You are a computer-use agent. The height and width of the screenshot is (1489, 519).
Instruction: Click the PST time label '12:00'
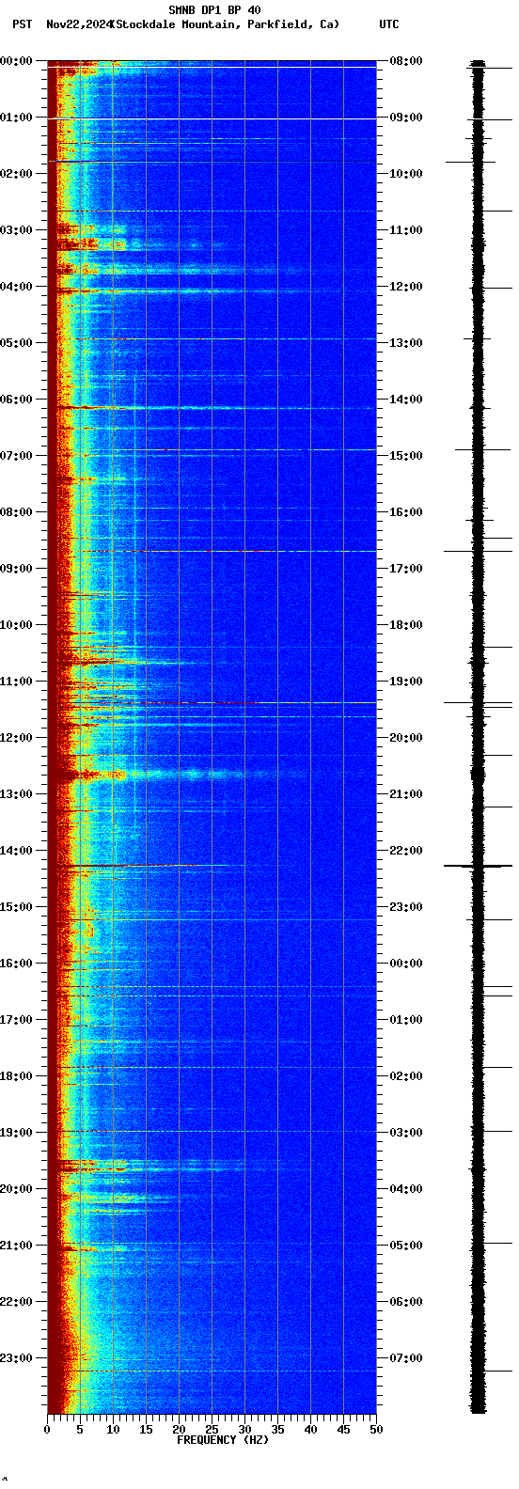(x=16, y=738)
